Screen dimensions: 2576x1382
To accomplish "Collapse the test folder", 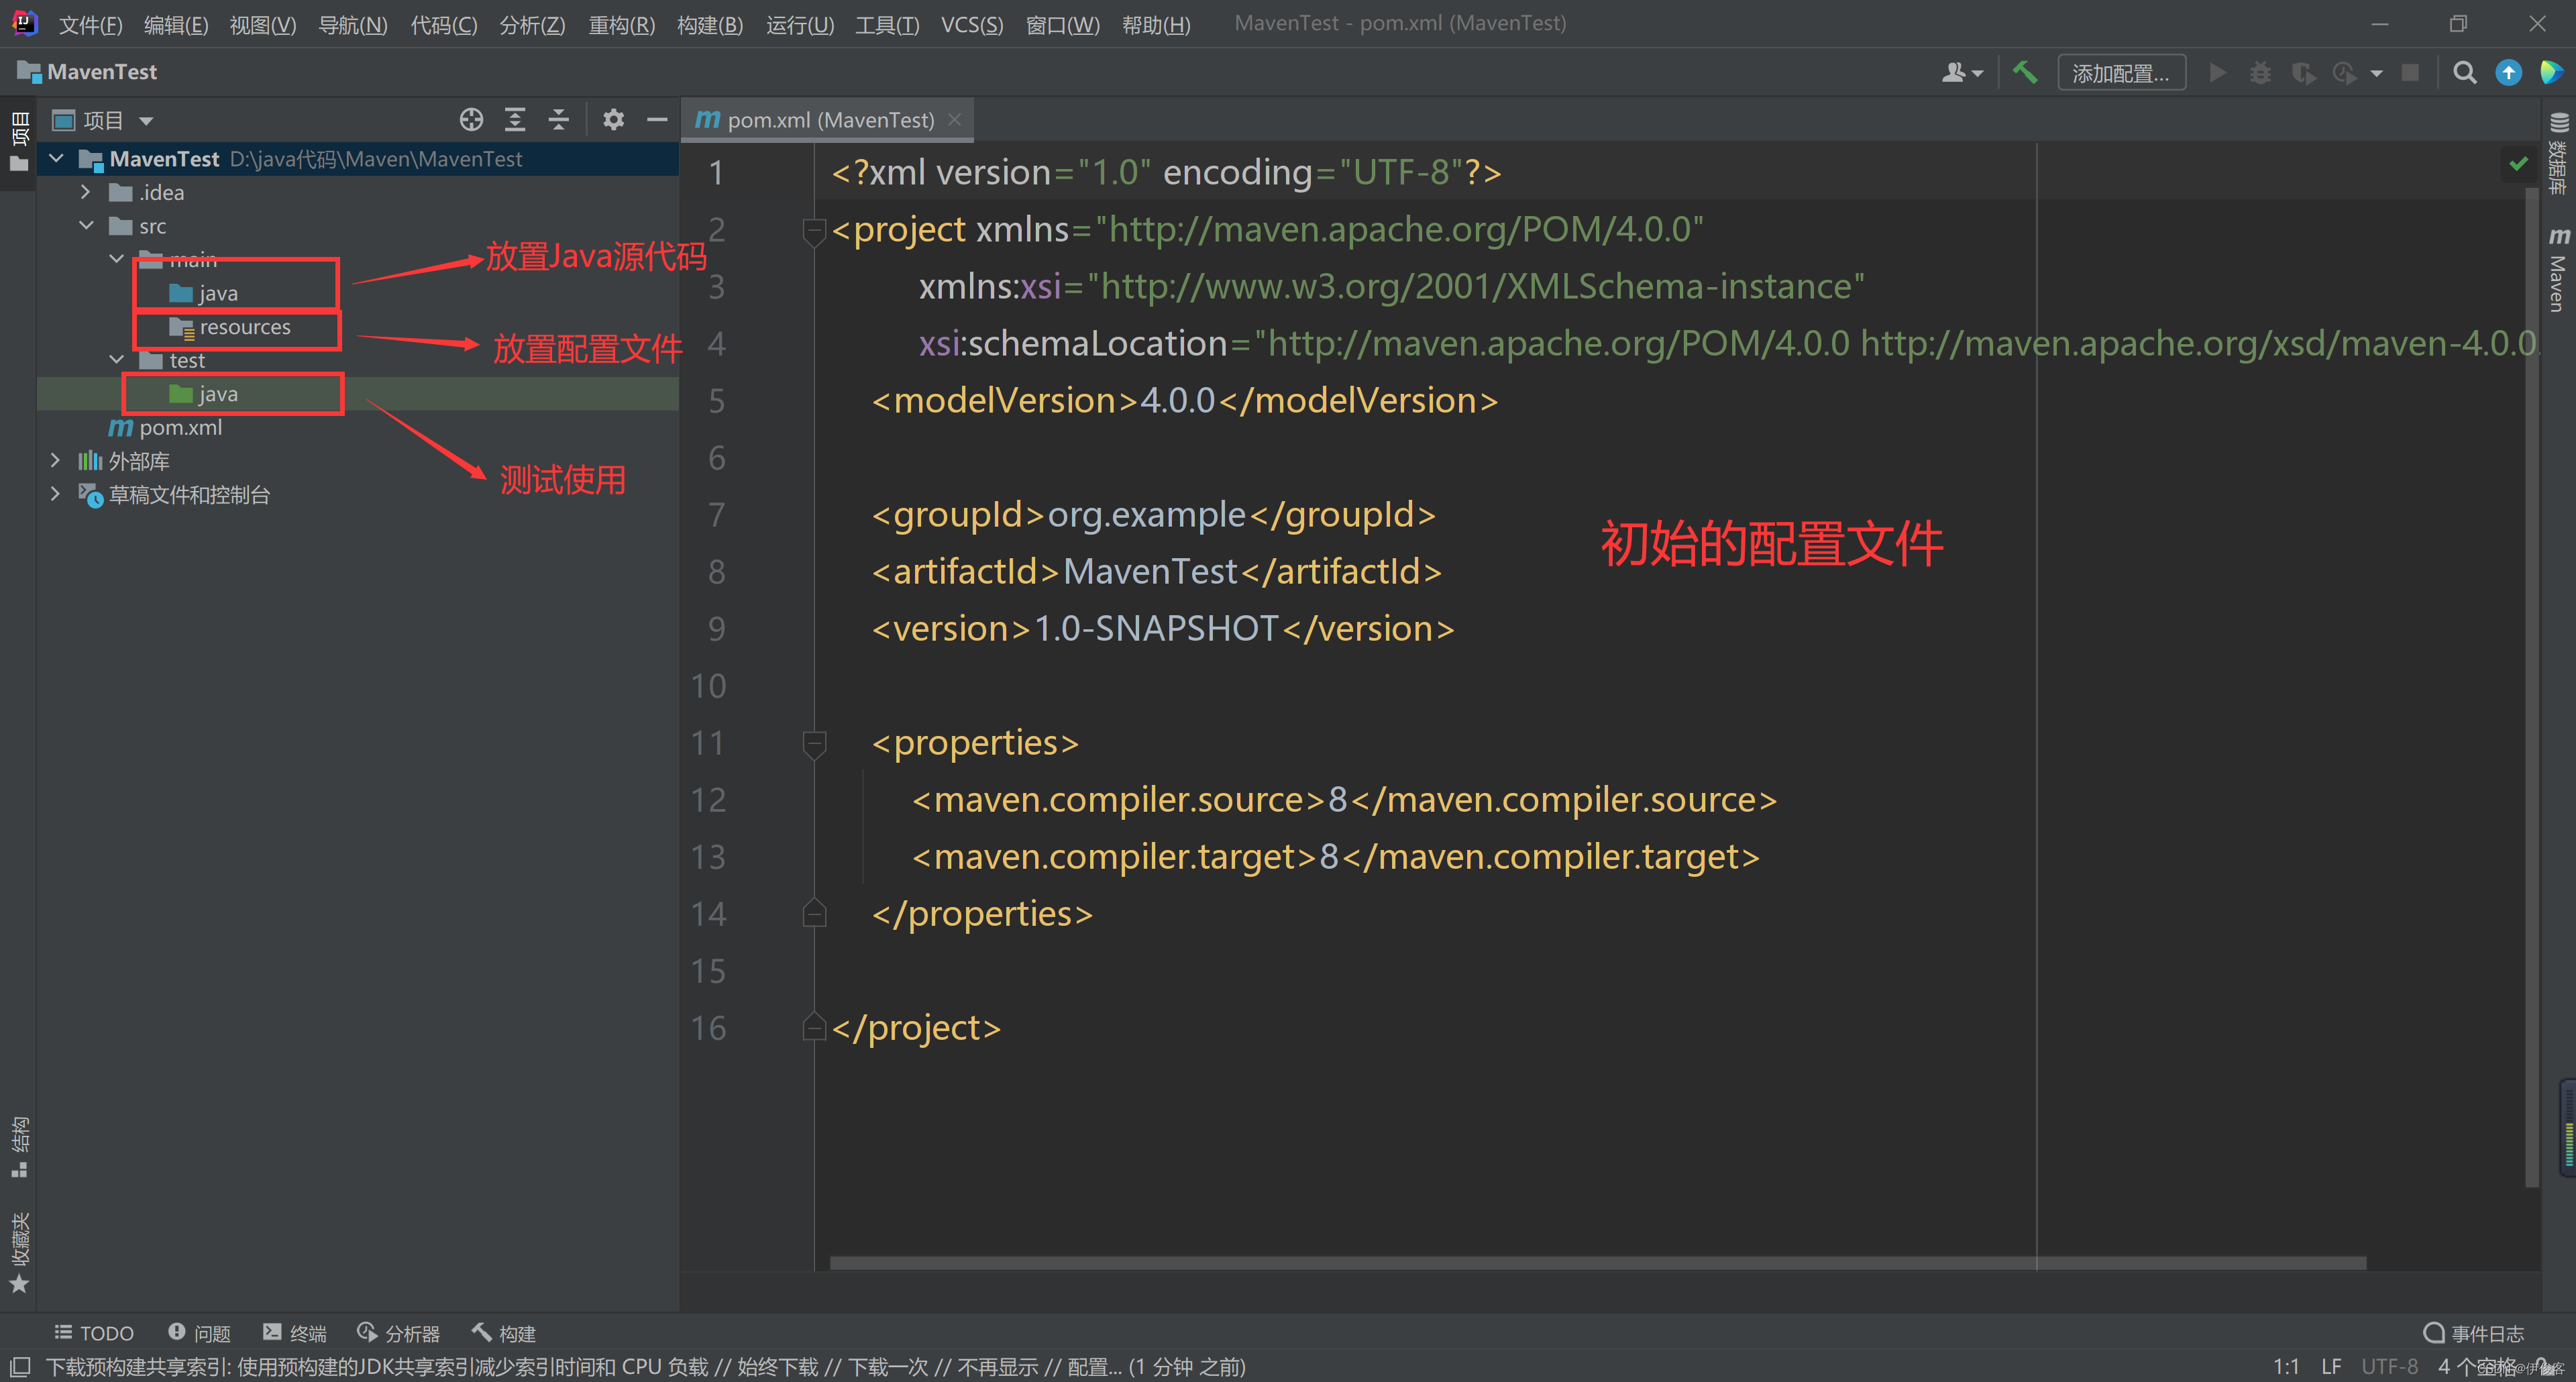I will [117, 360].
